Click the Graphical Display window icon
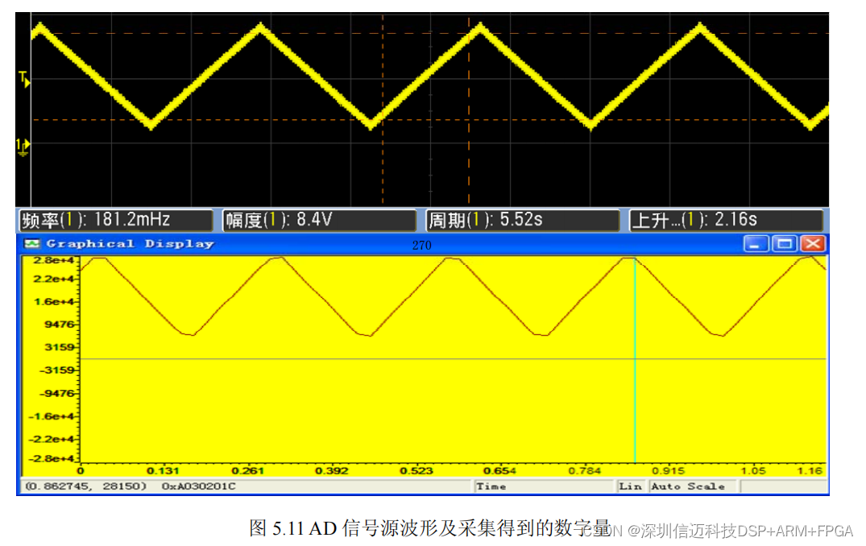The width and height of the screenshot is (866, 546). [x=32, y=243]
